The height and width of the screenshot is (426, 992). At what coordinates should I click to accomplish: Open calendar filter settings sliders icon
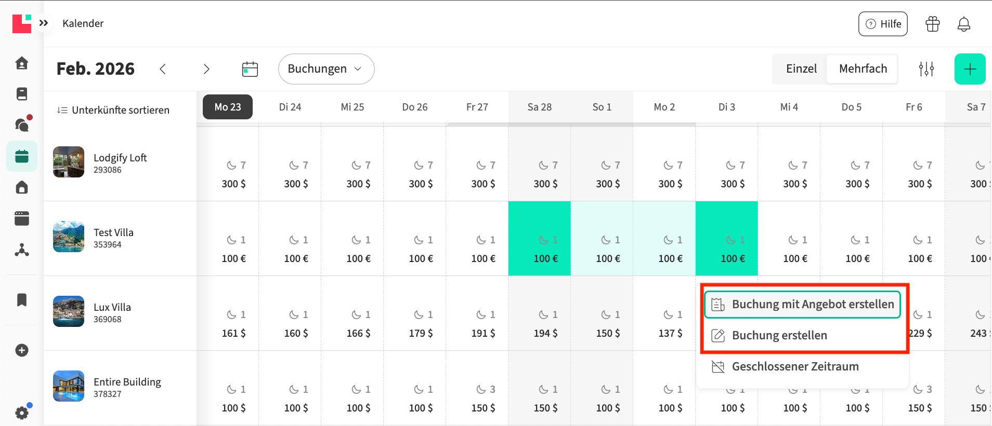point(926,69)
